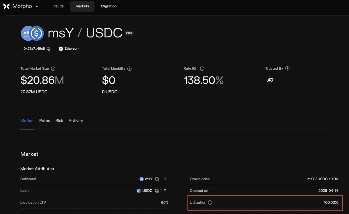This screenshot has height=214, width=349.
Task: Open USDC loan token in explorer
Action: coord(165,190)
